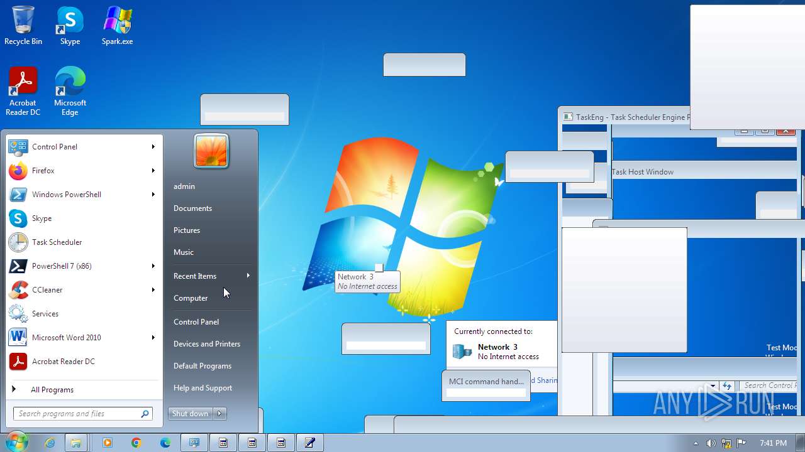Open Documents from the Start menu

[x=192, y=208]
